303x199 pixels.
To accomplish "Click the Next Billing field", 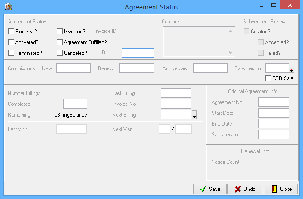I will 176,115.
